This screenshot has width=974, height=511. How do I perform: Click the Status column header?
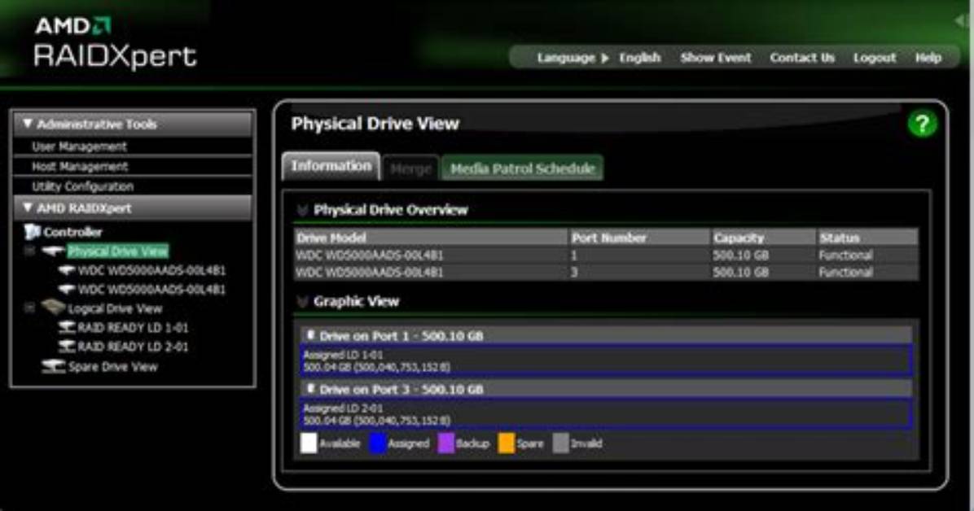point(867,237)
